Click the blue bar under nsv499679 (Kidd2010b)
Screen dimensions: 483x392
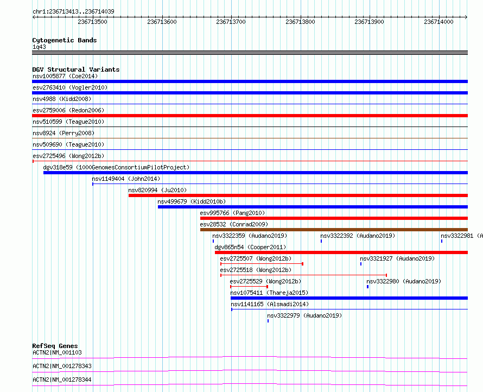(313, 207)
